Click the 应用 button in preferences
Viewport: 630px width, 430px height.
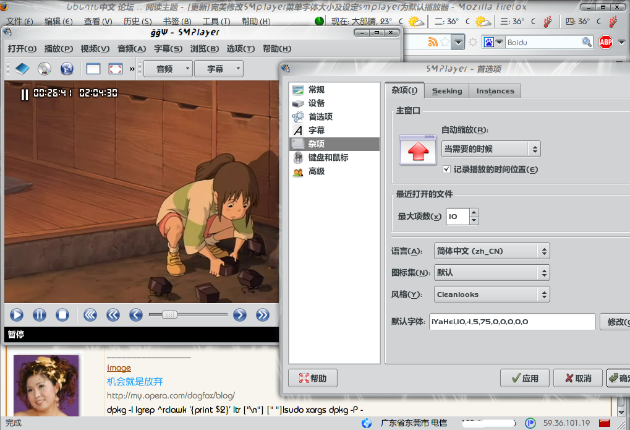click(525, 378)
